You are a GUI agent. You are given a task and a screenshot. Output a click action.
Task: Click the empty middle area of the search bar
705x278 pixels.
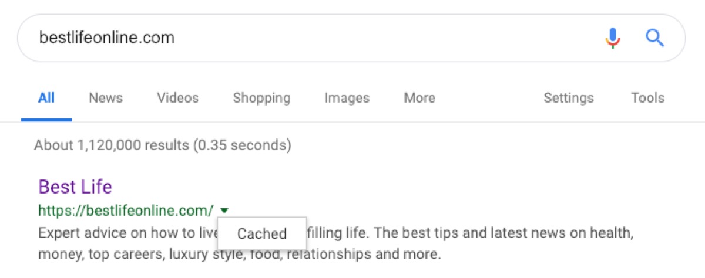[x=382, y=39]
